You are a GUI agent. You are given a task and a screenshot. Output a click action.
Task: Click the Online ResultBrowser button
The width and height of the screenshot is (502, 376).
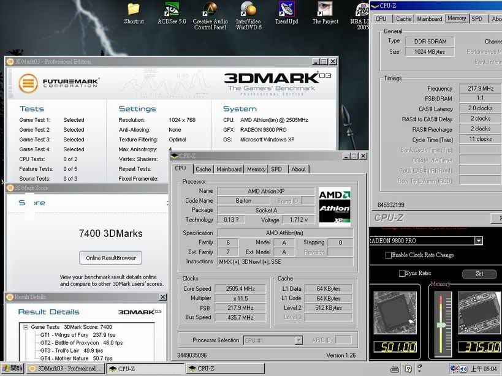coord(111,258)
